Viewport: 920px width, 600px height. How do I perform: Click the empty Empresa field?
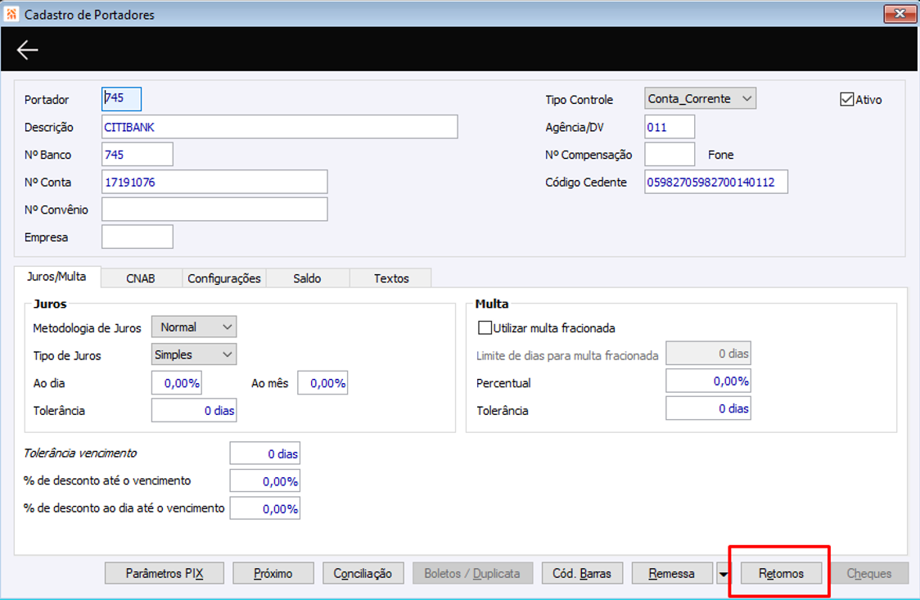(x=138, y=237)
